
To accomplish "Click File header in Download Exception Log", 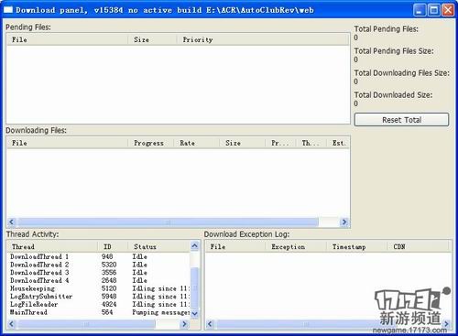I will point(234,246).
